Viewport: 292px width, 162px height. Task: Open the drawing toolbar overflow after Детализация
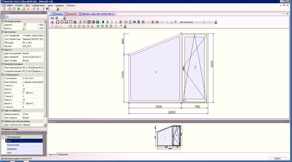click(x=216, y=22)
